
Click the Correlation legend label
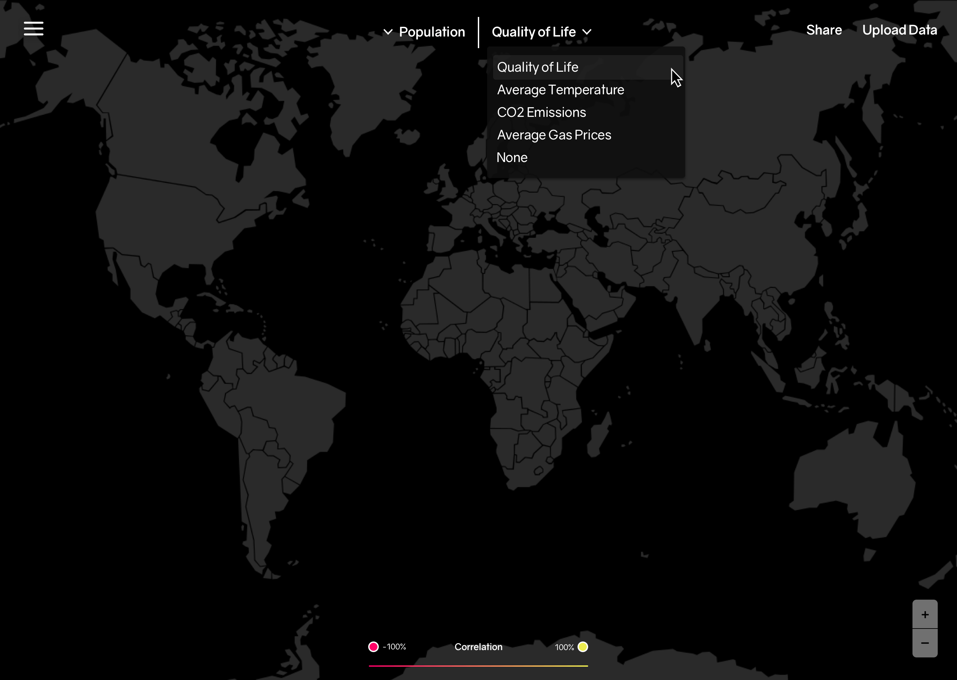coord(478,647)
